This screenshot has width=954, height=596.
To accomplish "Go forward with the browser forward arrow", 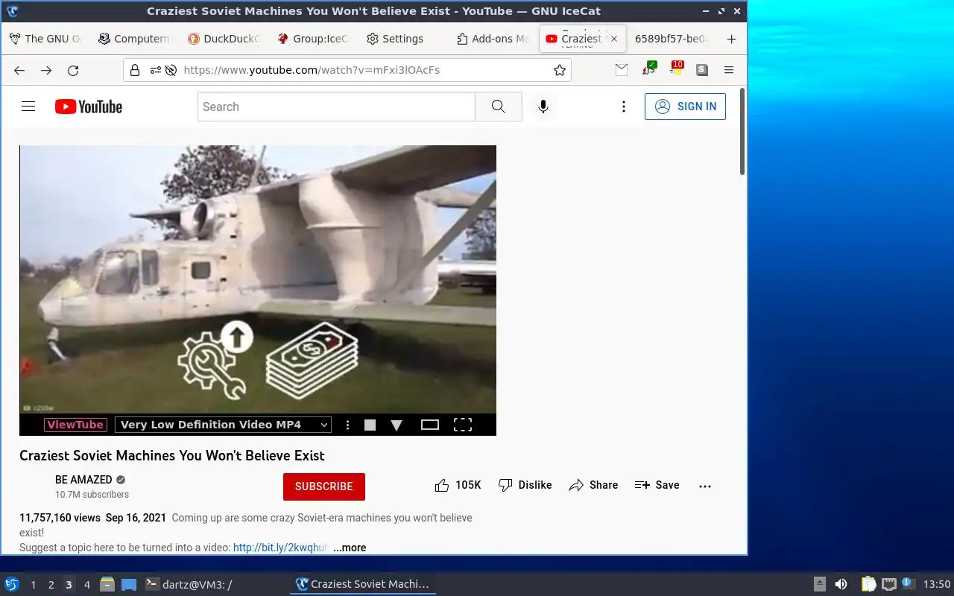I will pyautogui.click(x=46, y=70).
